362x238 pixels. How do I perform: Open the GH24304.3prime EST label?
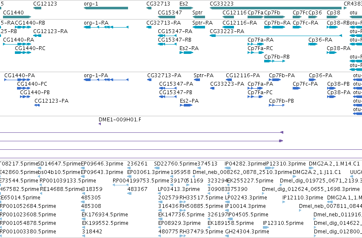point(247,232)
